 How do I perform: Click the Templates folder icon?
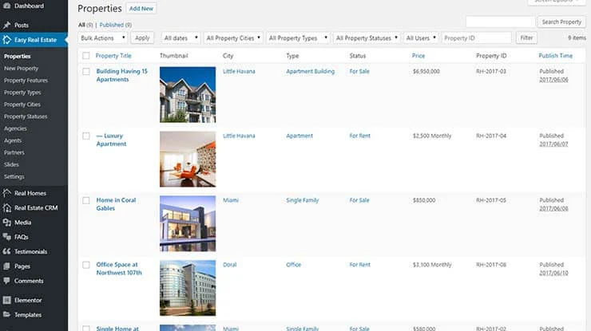point(6,314)
